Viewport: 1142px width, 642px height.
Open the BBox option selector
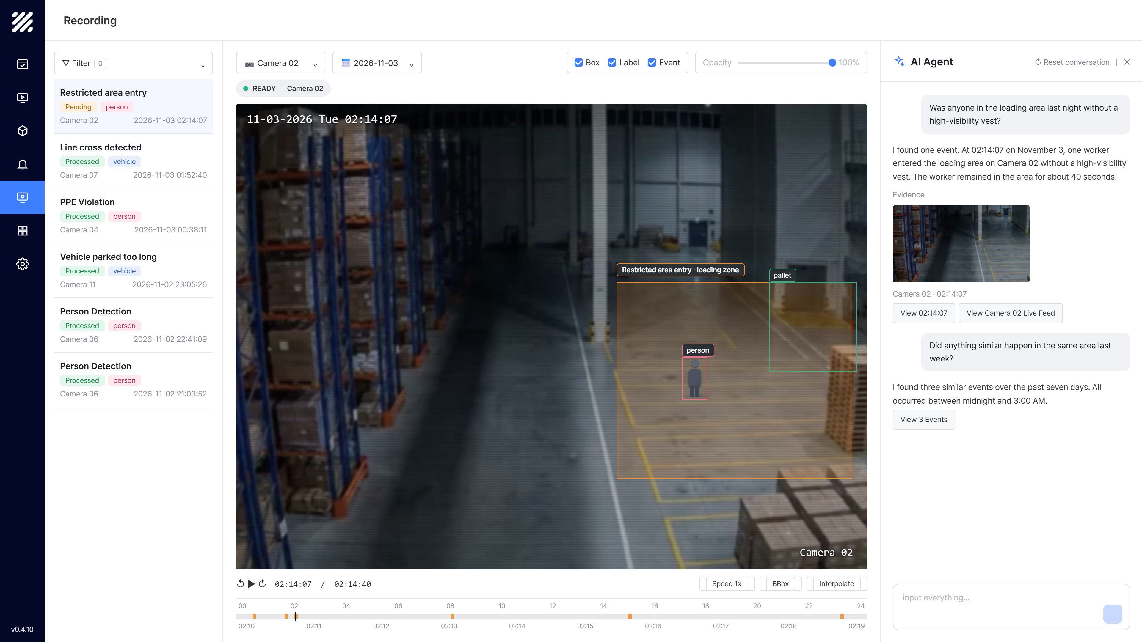780,583
